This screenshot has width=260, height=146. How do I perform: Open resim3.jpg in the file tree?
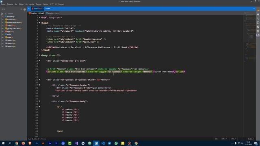[x=10, y=46]
